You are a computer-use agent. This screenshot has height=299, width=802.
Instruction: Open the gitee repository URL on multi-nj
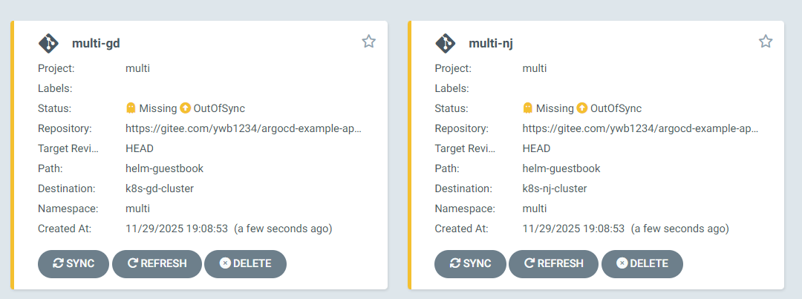(x=640, y=128)
